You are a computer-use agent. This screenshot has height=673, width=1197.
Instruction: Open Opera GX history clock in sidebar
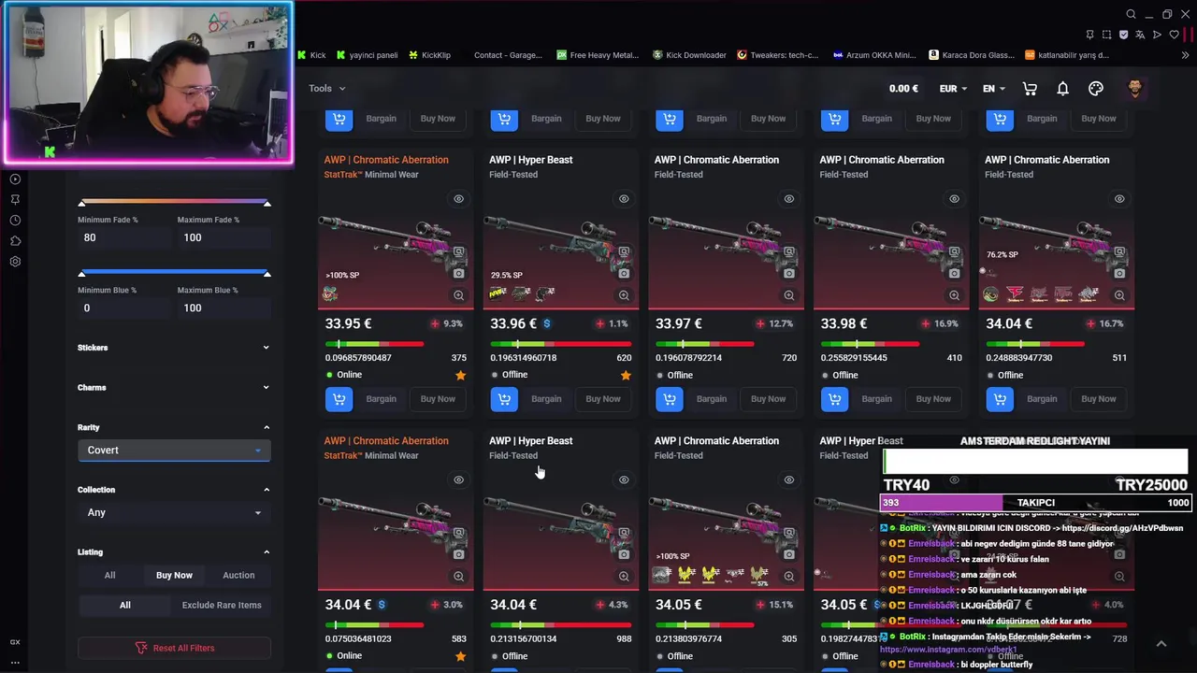[x=15, y=221]
